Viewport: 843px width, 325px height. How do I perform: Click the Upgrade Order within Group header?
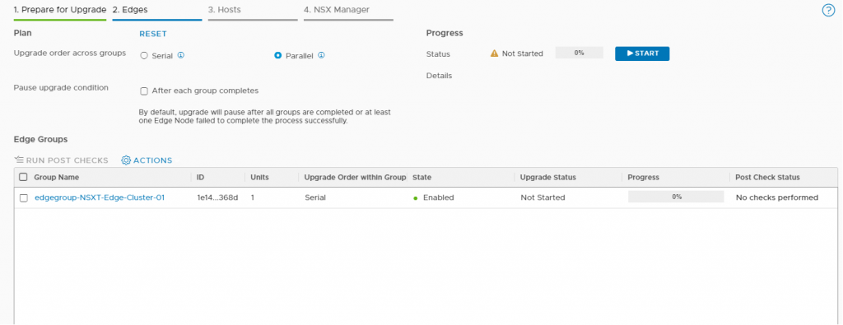[355, 177]
